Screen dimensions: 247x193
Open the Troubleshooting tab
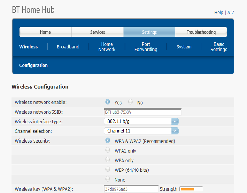click(201, 32)
